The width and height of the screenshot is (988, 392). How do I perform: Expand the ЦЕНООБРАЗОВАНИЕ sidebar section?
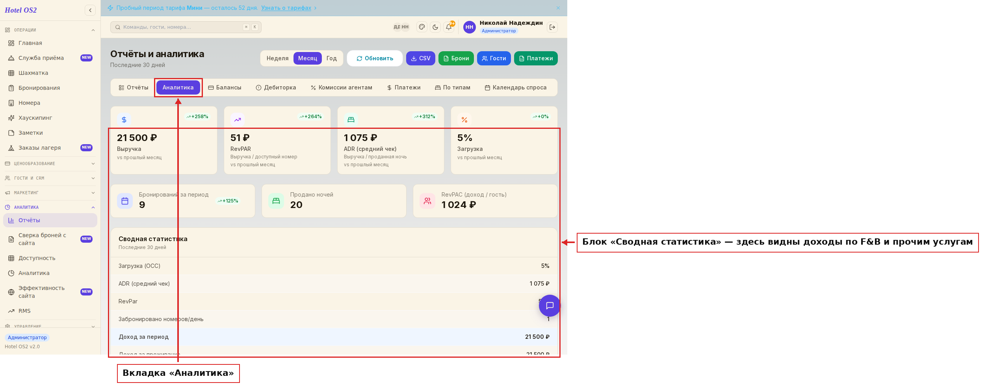pos(50,163)
